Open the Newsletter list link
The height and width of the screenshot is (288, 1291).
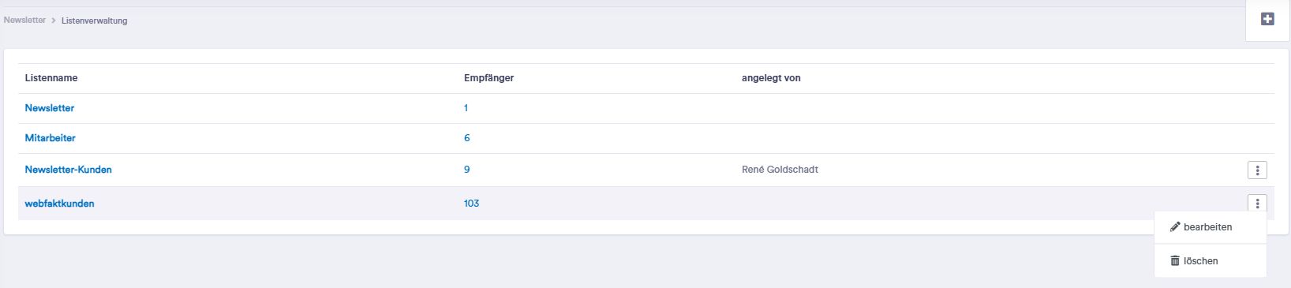50,108
